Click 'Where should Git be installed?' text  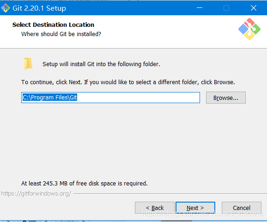pos(61,34)
